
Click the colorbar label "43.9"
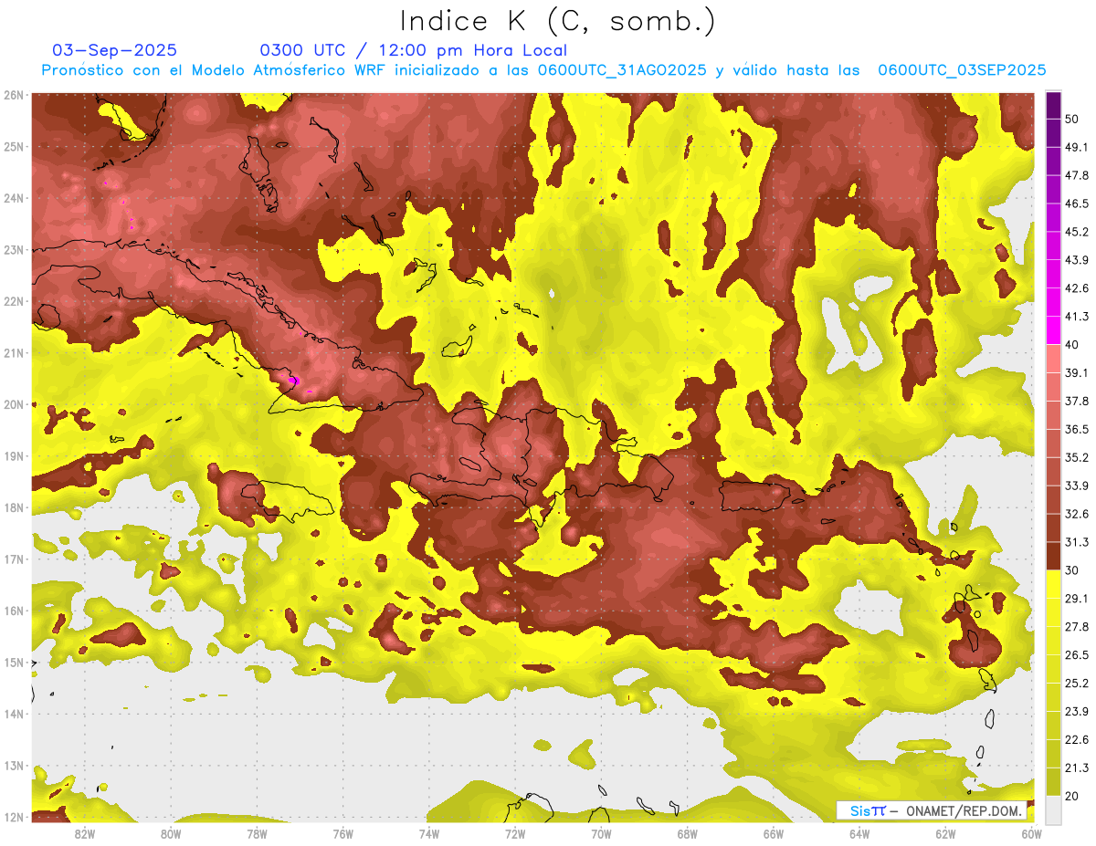[x=1077, y=260]
